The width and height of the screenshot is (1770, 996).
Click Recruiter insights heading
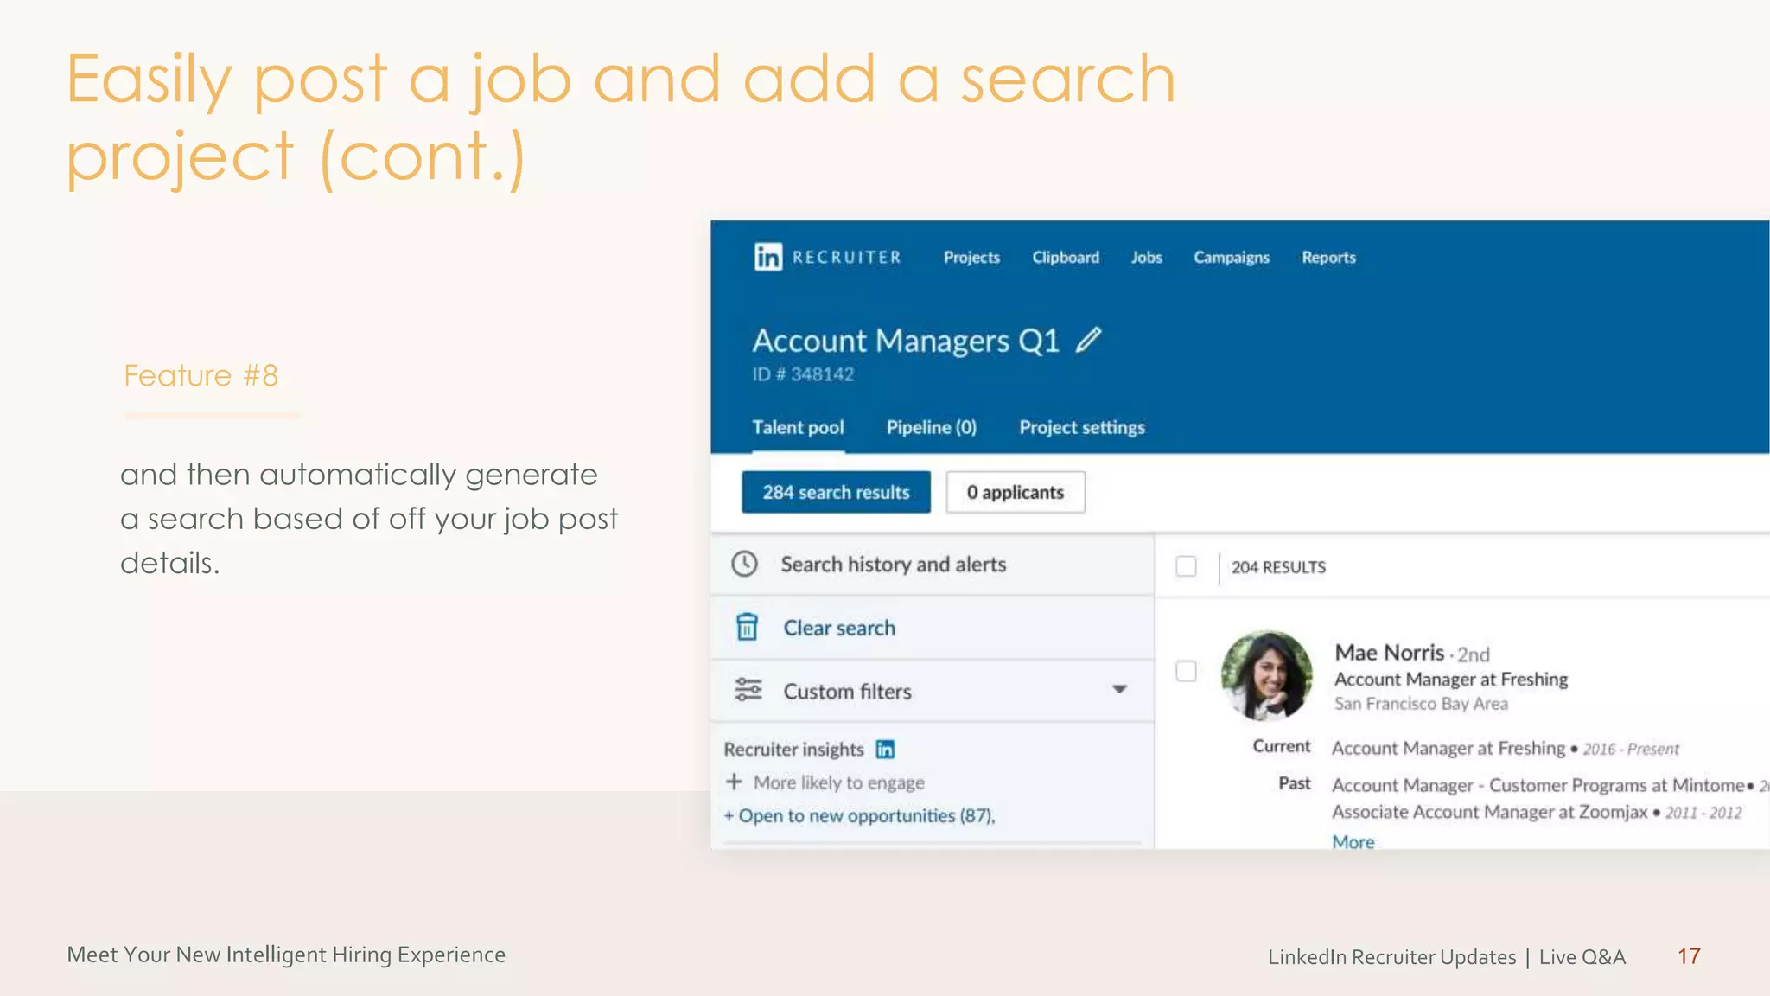point(793,750)
